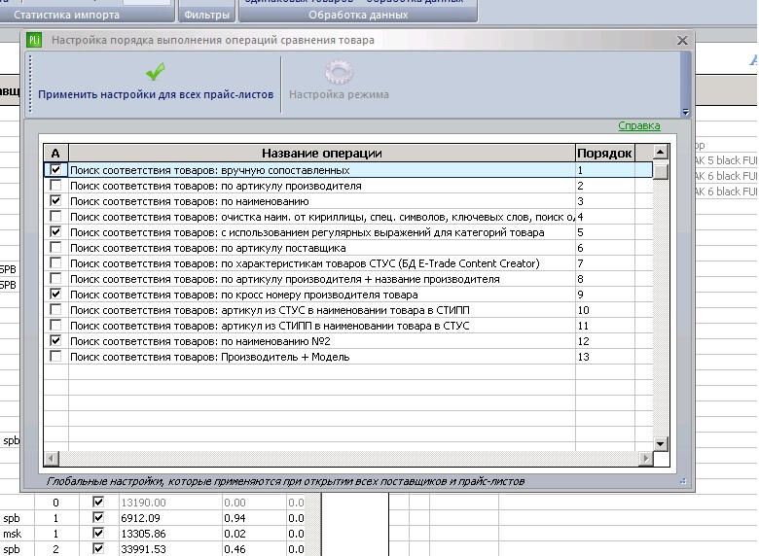Expand the dialog toolbar overflow arrow
This screenshot has height=556, width=759.
pyautogui.click(x=685, y=112)
